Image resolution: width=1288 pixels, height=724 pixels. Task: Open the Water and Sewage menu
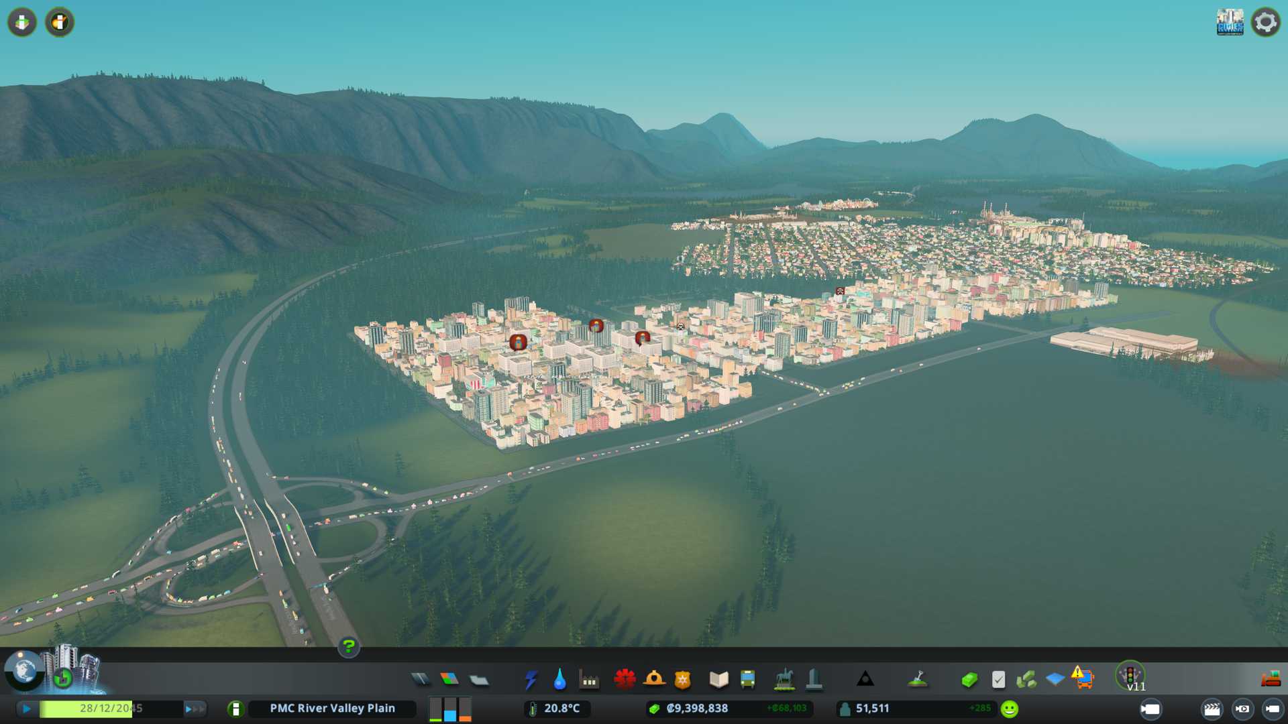(x=559, y=680)
